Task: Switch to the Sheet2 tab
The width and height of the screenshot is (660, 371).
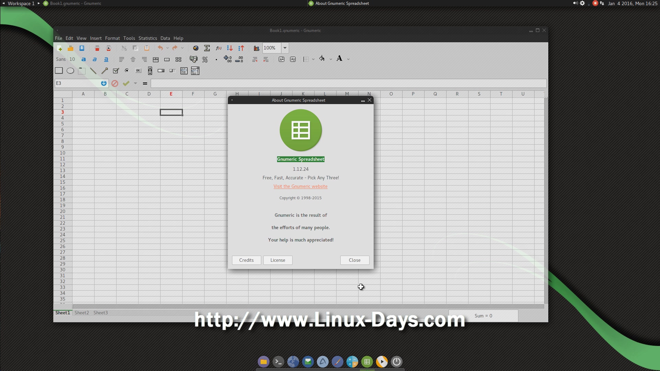Action: click(x=82, y=313)
